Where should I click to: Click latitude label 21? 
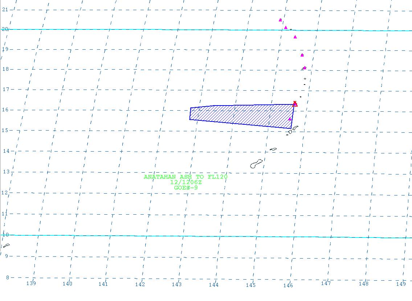pos(5,10)
